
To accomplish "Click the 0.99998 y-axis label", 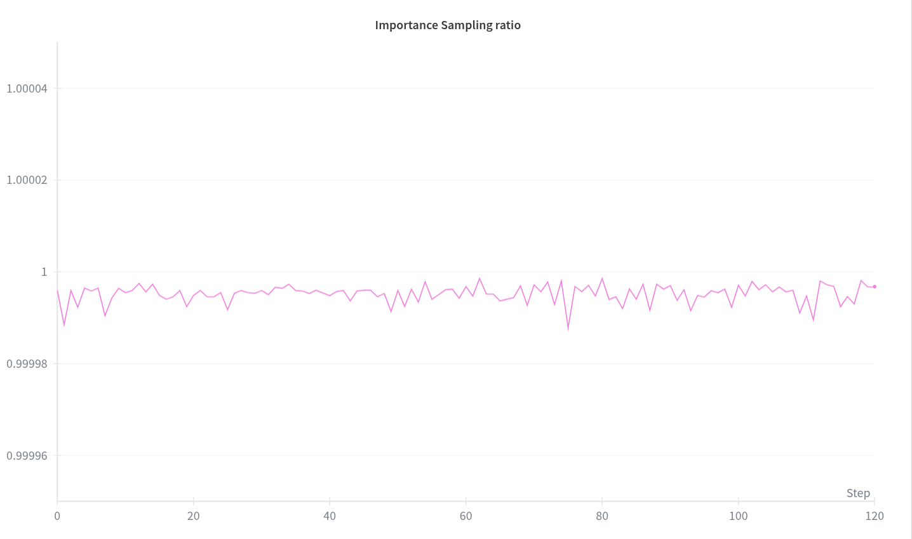I will tap(27, 364).
